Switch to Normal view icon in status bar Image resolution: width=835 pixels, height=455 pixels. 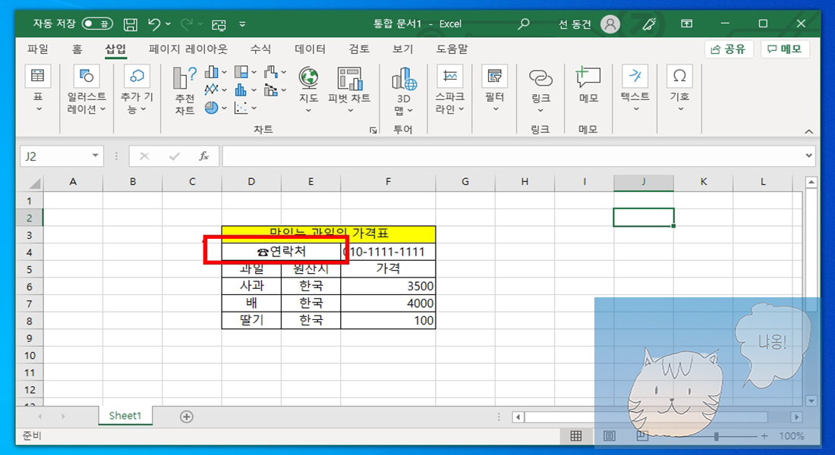click(x=575, y=436)
